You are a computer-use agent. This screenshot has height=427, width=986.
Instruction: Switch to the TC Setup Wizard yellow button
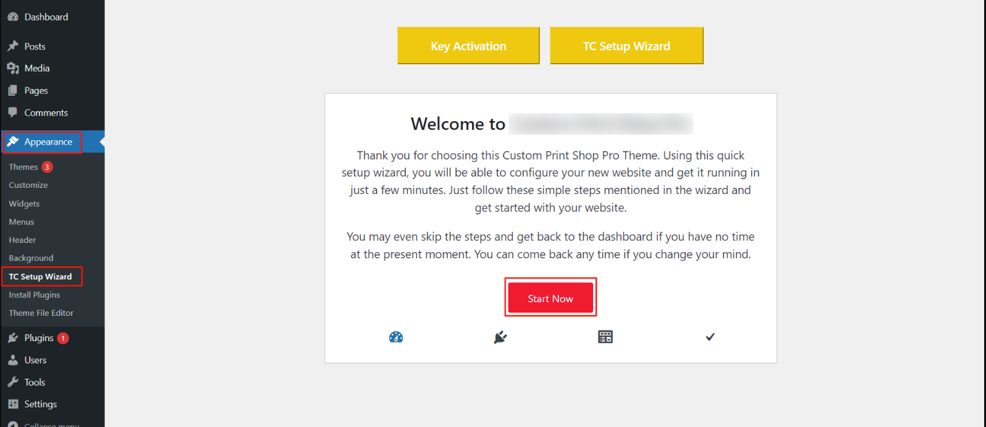626,46
